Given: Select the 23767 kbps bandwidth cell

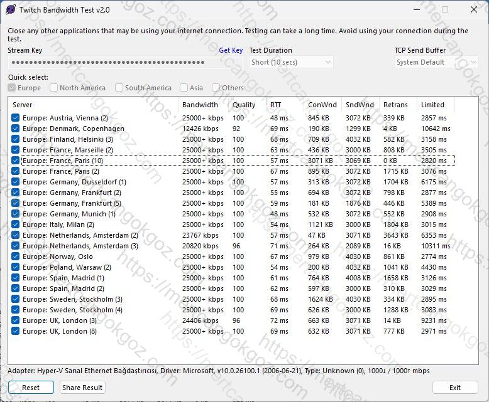Looking at the screenshot, I should (201, 235).
